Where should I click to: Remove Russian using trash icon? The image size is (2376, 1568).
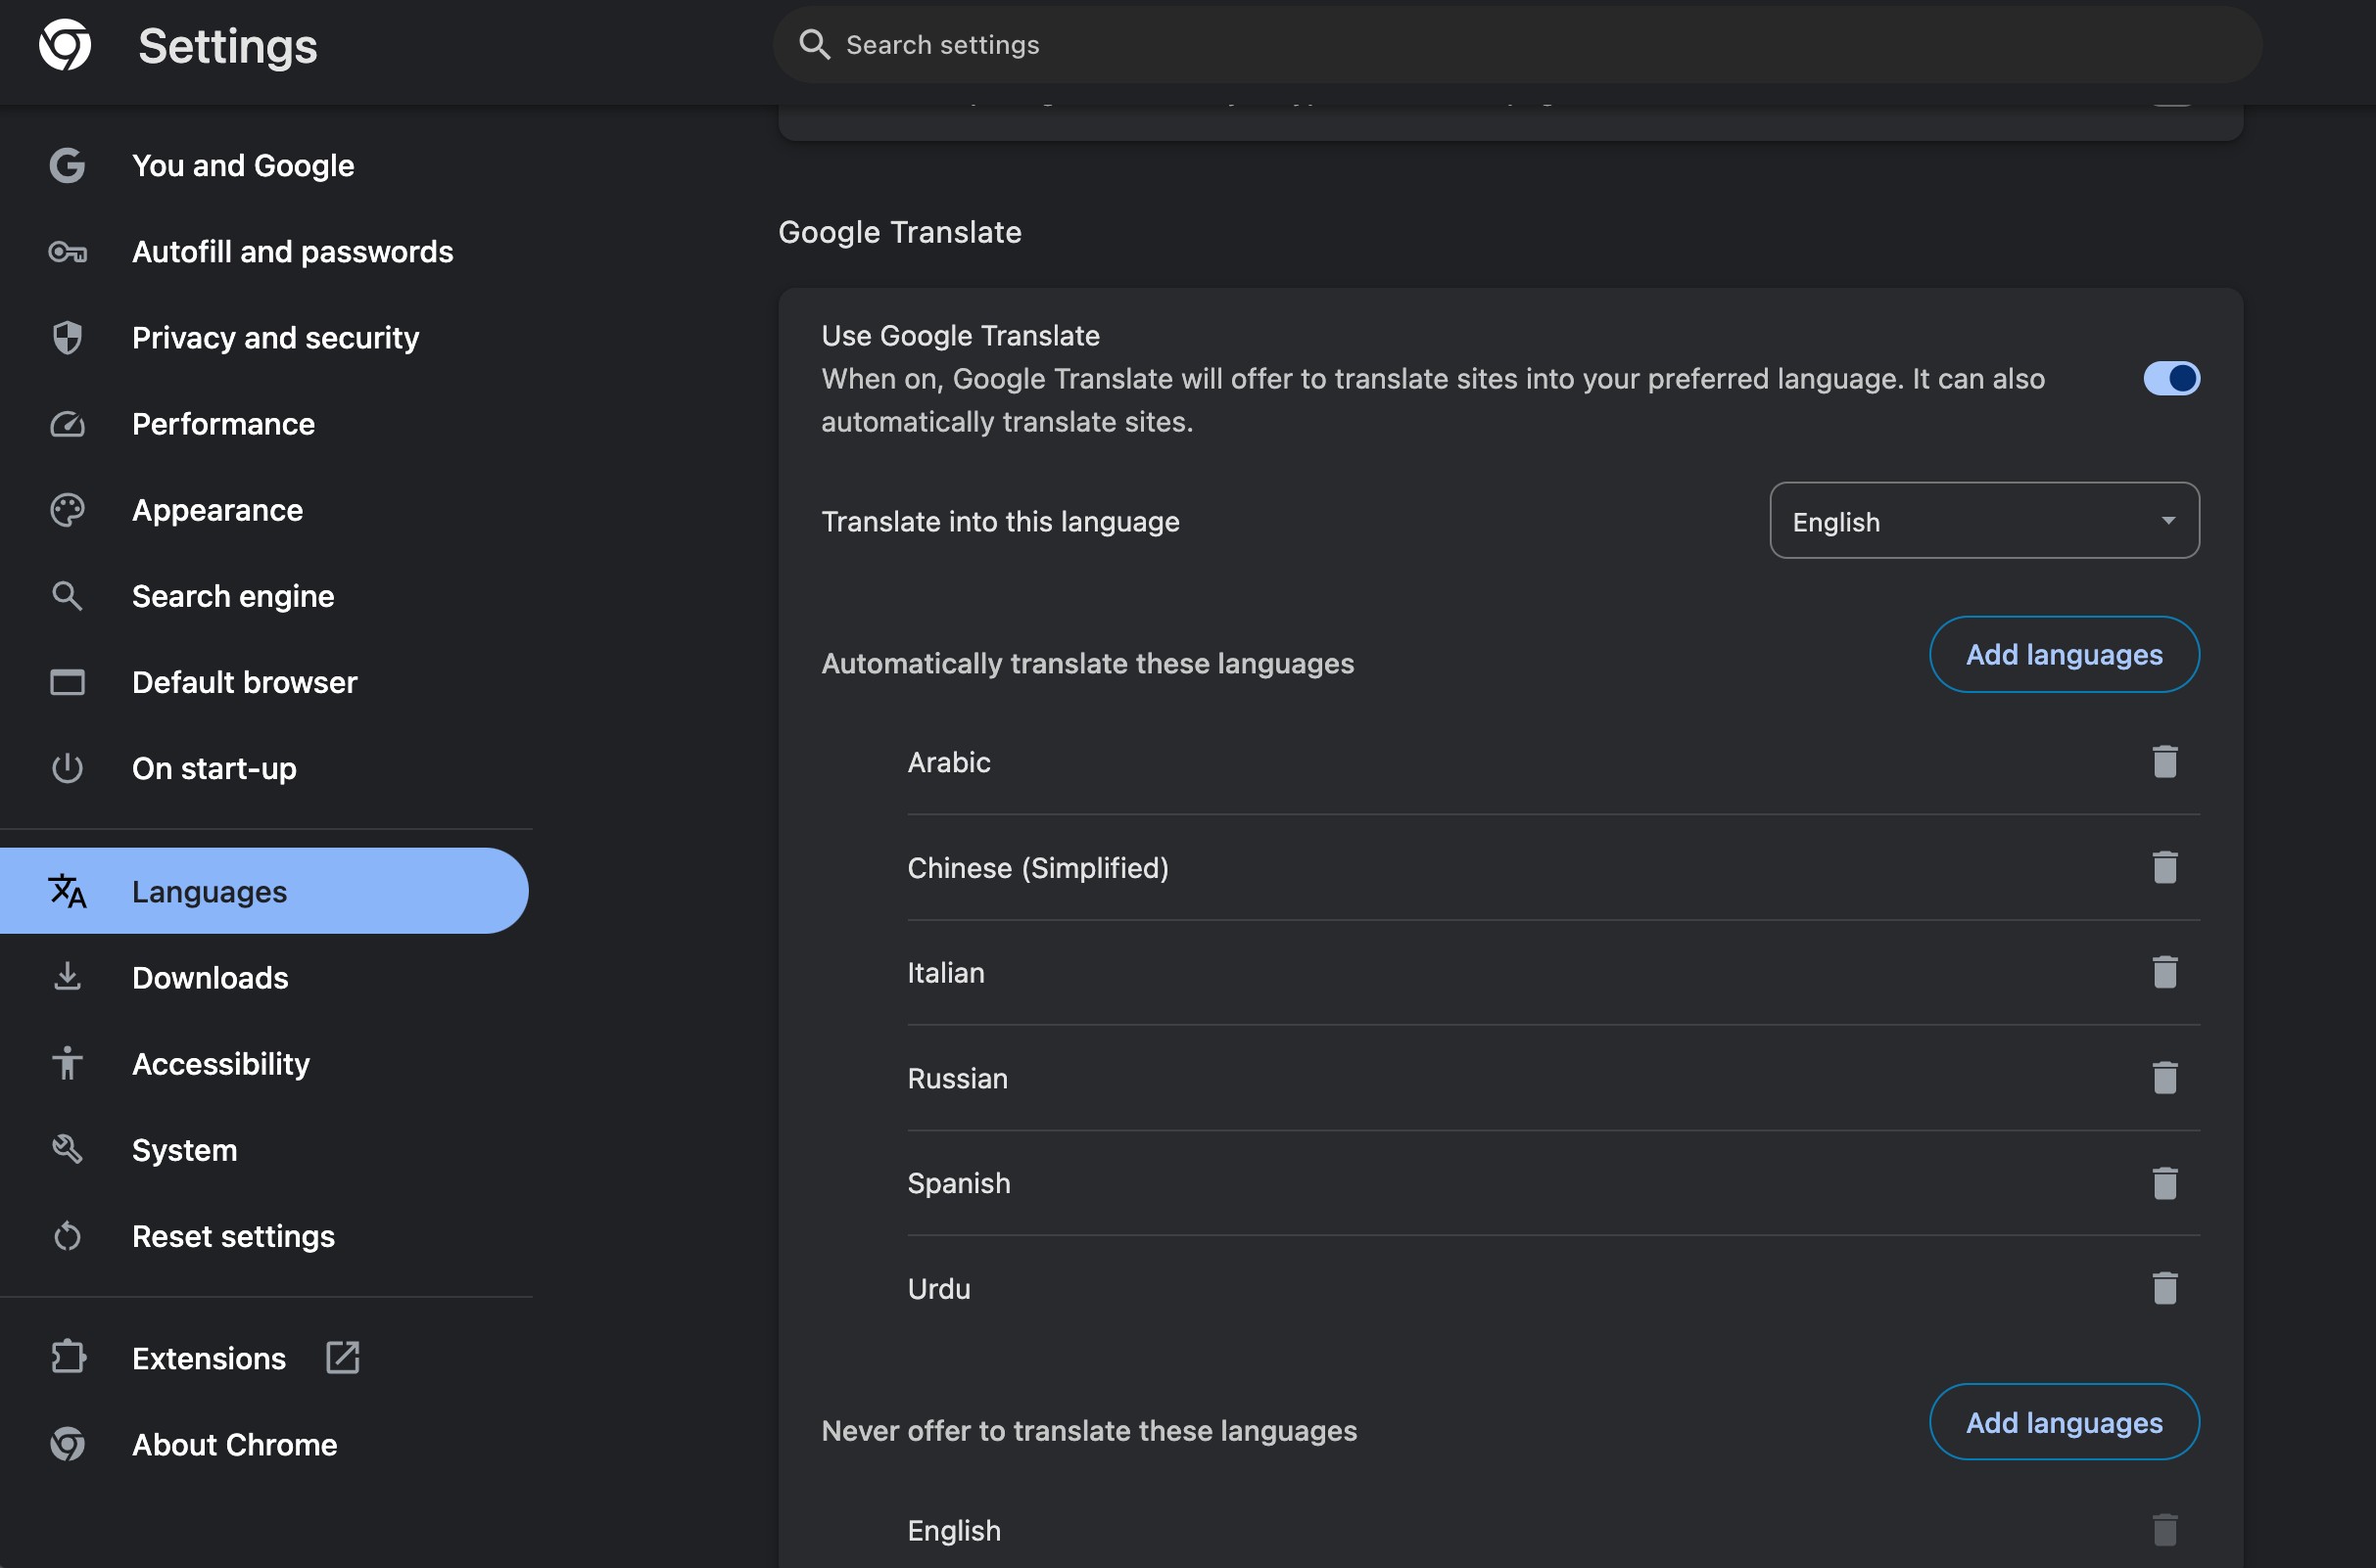[2163, 1078]
